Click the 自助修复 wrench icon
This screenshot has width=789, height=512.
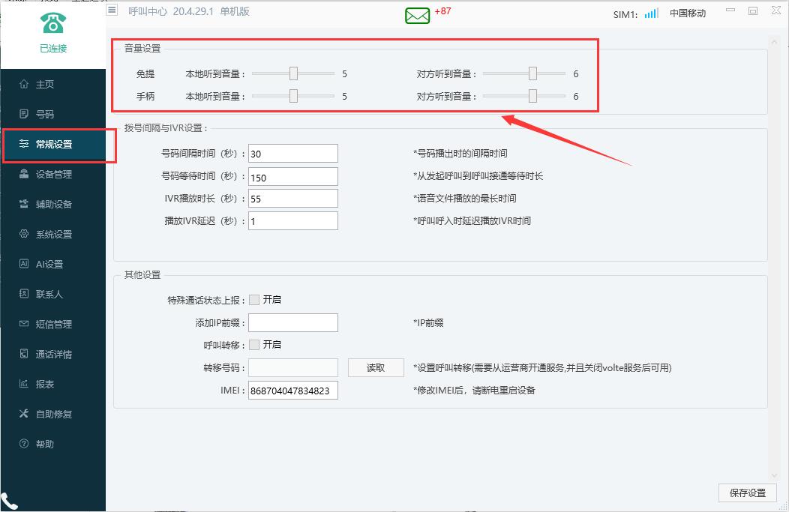pos(24,413)
